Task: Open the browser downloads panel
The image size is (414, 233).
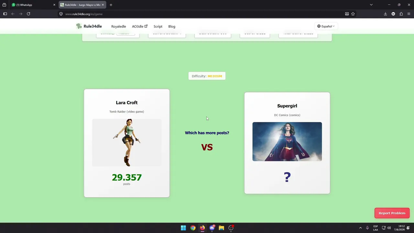Action: pyautogui.click(x=385, y=14)
